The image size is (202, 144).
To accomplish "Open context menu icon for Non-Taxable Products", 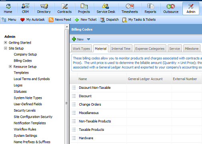I will click(x=74, y=121).
